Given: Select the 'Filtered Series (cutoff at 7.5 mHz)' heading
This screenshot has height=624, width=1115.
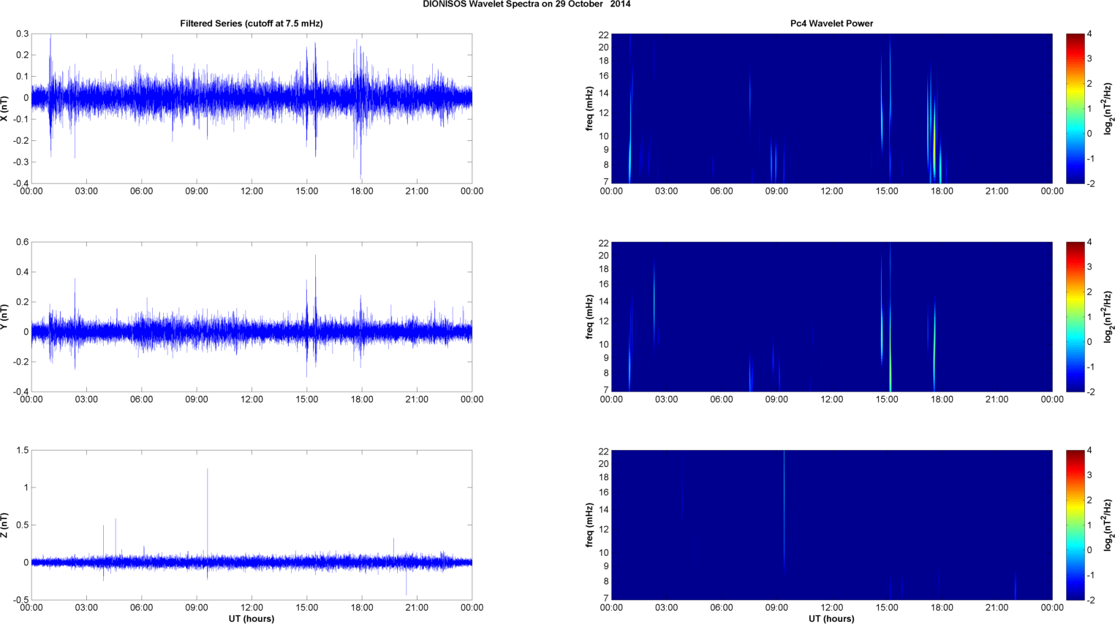Looking at the screenshot, I should tap(252, 23).
